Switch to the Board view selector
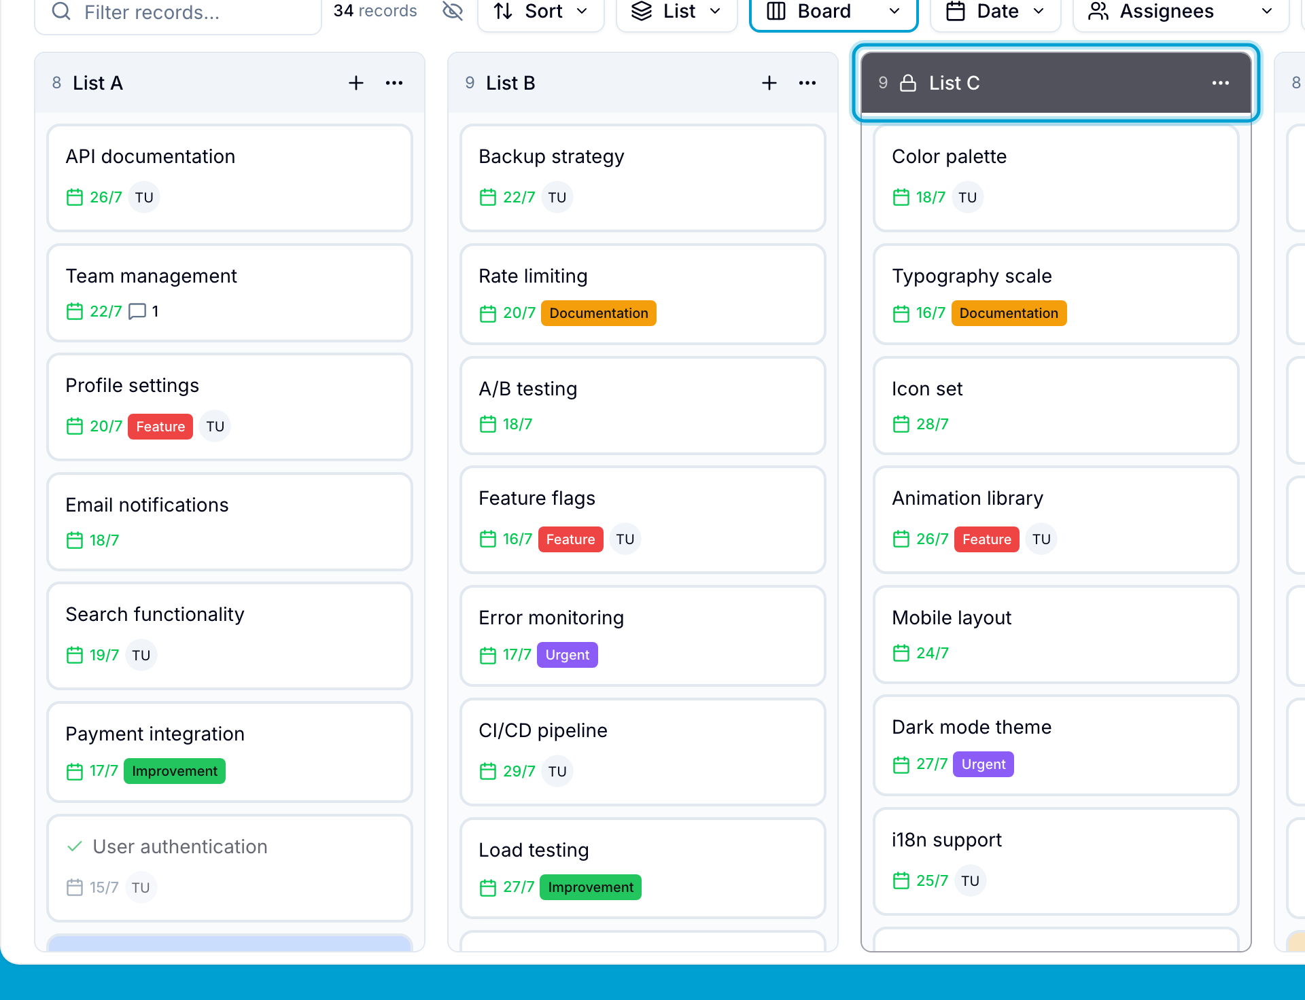This screenshot has width=1305, height=1000. point(834,12)
